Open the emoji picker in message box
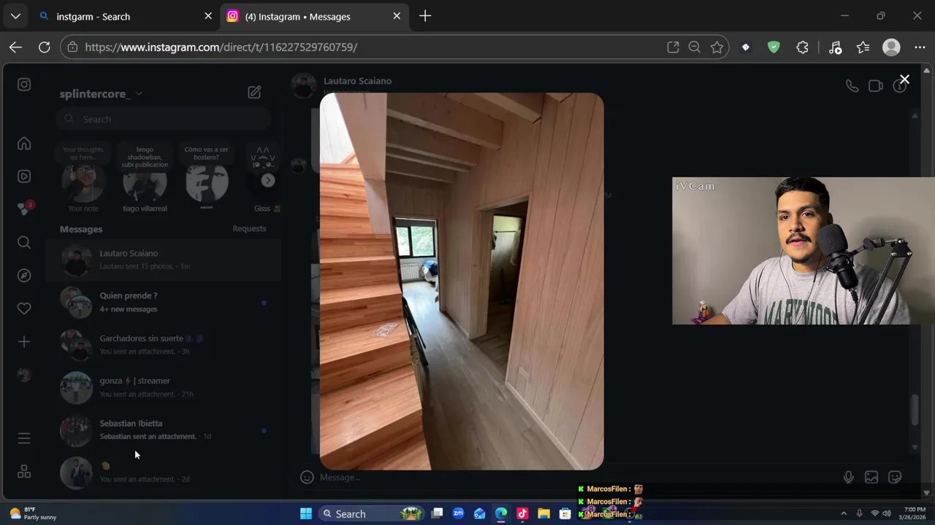Viewport: 935px width, 525px height. click(x=307, y=477)
